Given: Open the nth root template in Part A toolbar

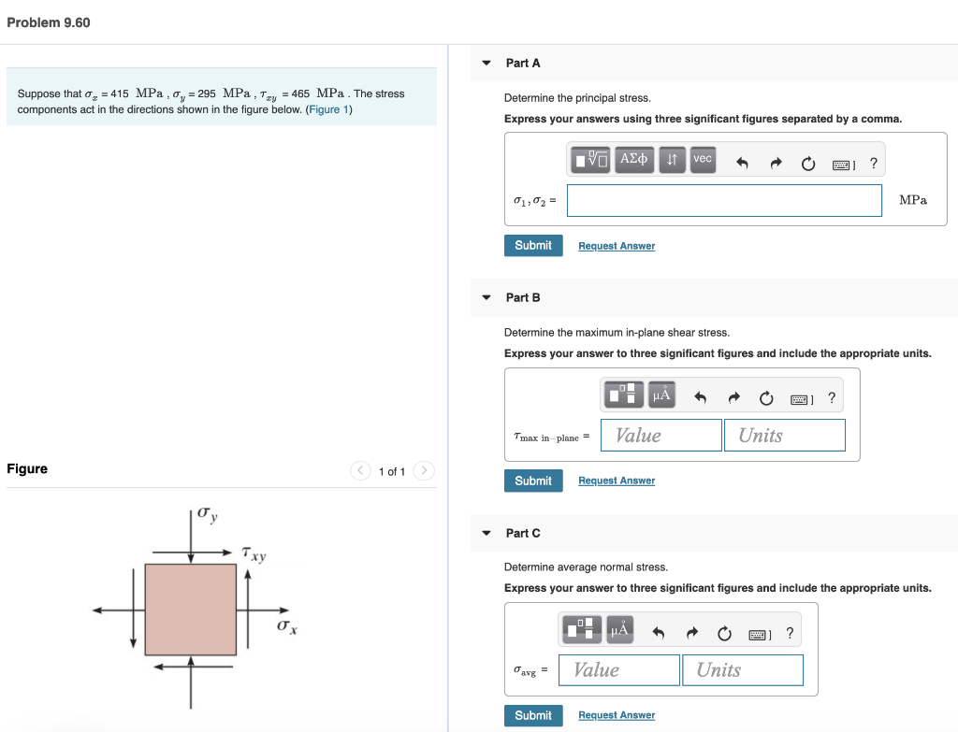Looking at the screenshot, I should click(589, 159).
